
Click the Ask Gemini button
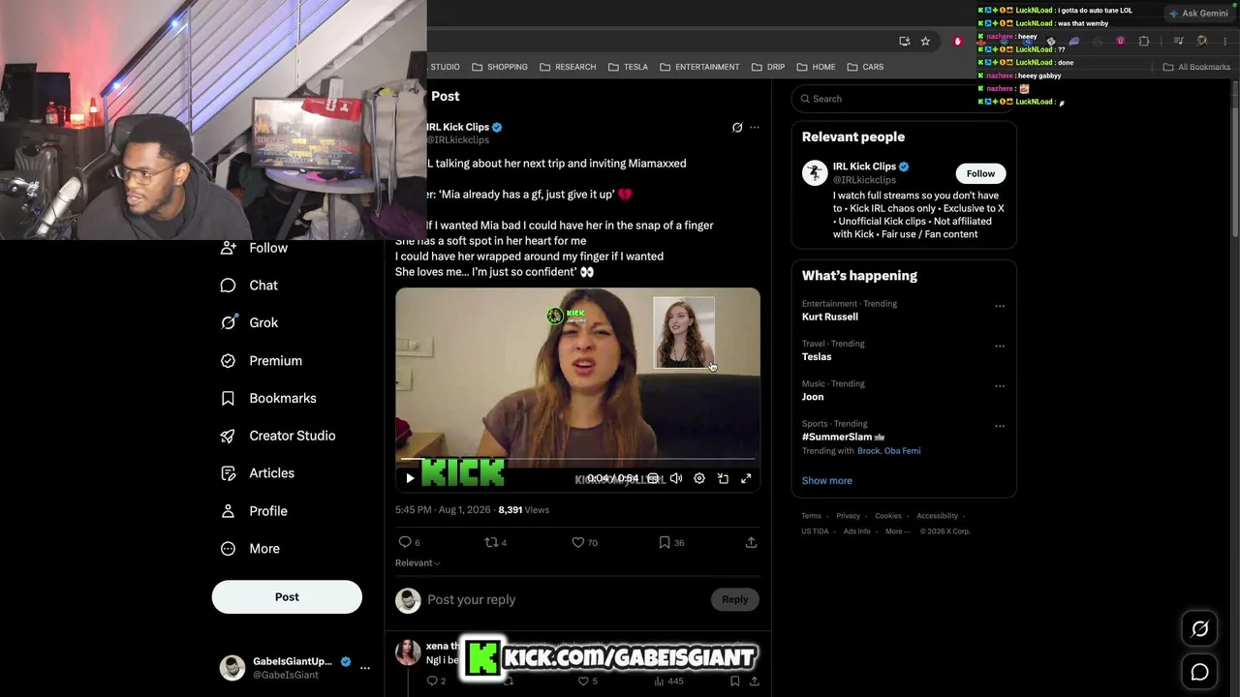point(1198,14)
